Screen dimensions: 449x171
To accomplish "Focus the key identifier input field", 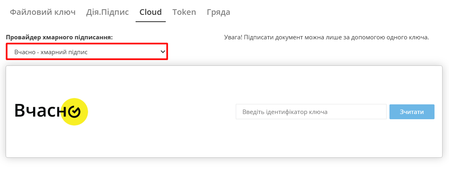I will pos(311,112).
